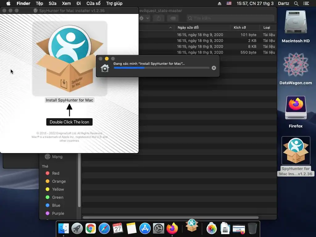Open Finder from the Dock
316x237 pixels.
coord(64,229)
